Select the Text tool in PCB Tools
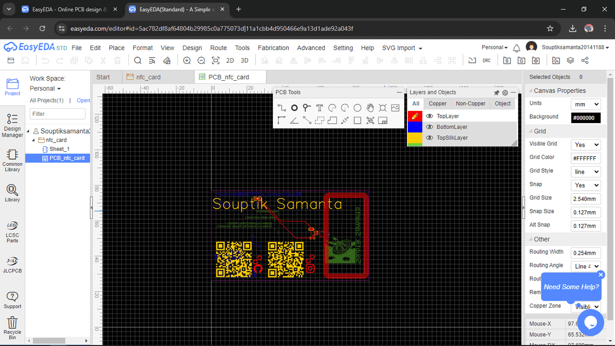The height and width of the screenshot is (346, 615). click(x=320, y=108)
